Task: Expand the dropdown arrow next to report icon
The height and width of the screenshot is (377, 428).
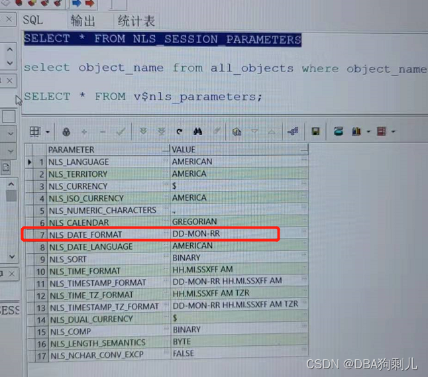Action: tap(394, 132)
